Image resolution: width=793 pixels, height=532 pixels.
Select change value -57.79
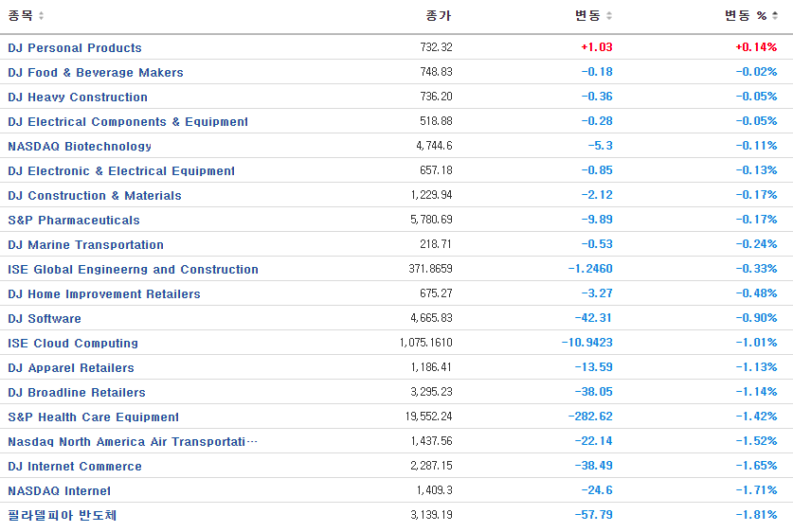(x=593, y=515)
